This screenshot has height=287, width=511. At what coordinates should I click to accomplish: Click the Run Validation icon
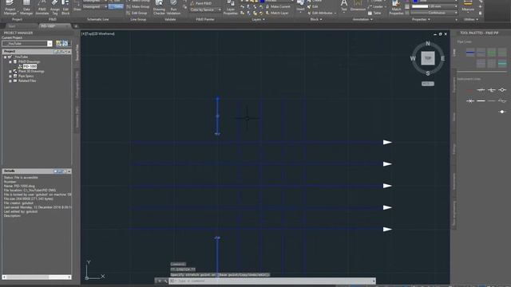(x=173, y=8)
